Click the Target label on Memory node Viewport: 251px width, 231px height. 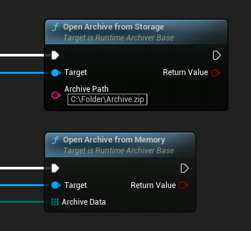(76, 185)
